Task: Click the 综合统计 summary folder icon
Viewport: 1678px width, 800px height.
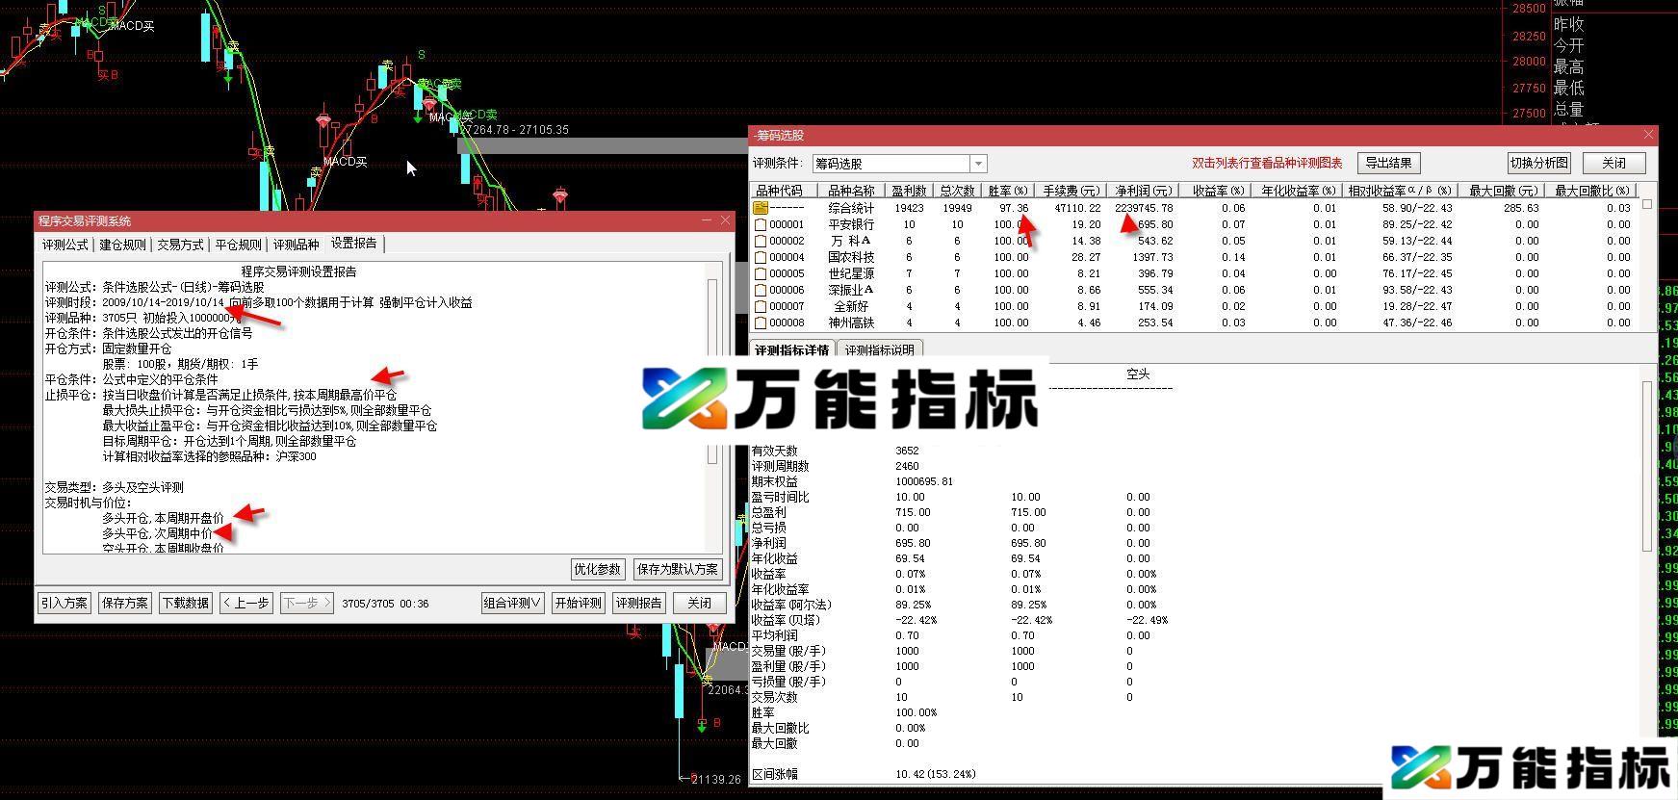Action: click(761, 207)
